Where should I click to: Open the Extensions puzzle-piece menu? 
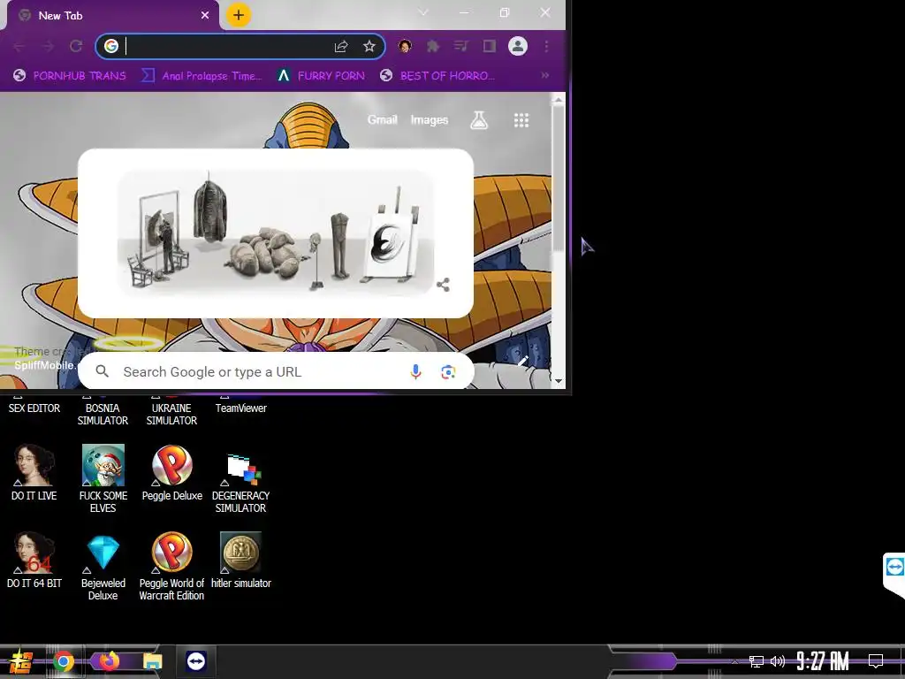pyautogui.click(x=433, y=46)
